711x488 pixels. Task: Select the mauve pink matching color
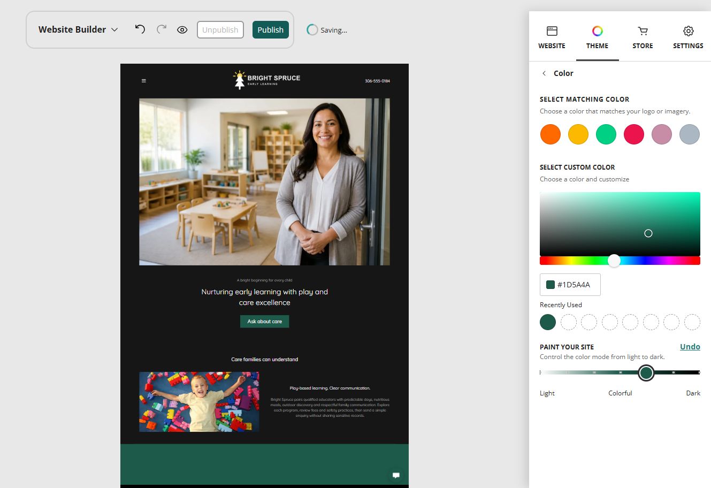(662, 134)
